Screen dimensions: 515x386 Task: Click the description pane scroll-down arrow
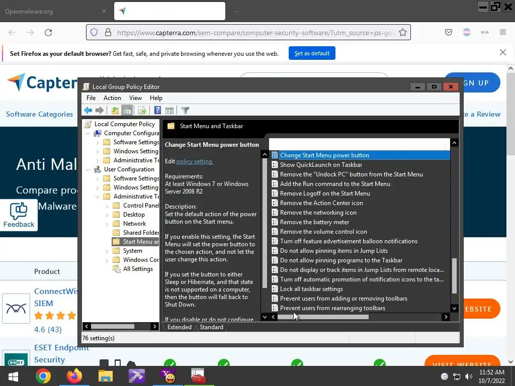click(265, 317)
